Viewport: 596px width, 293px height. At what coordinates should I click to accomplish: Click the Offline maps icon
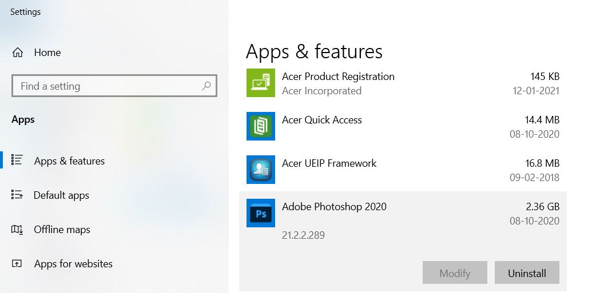coord(17,229)
